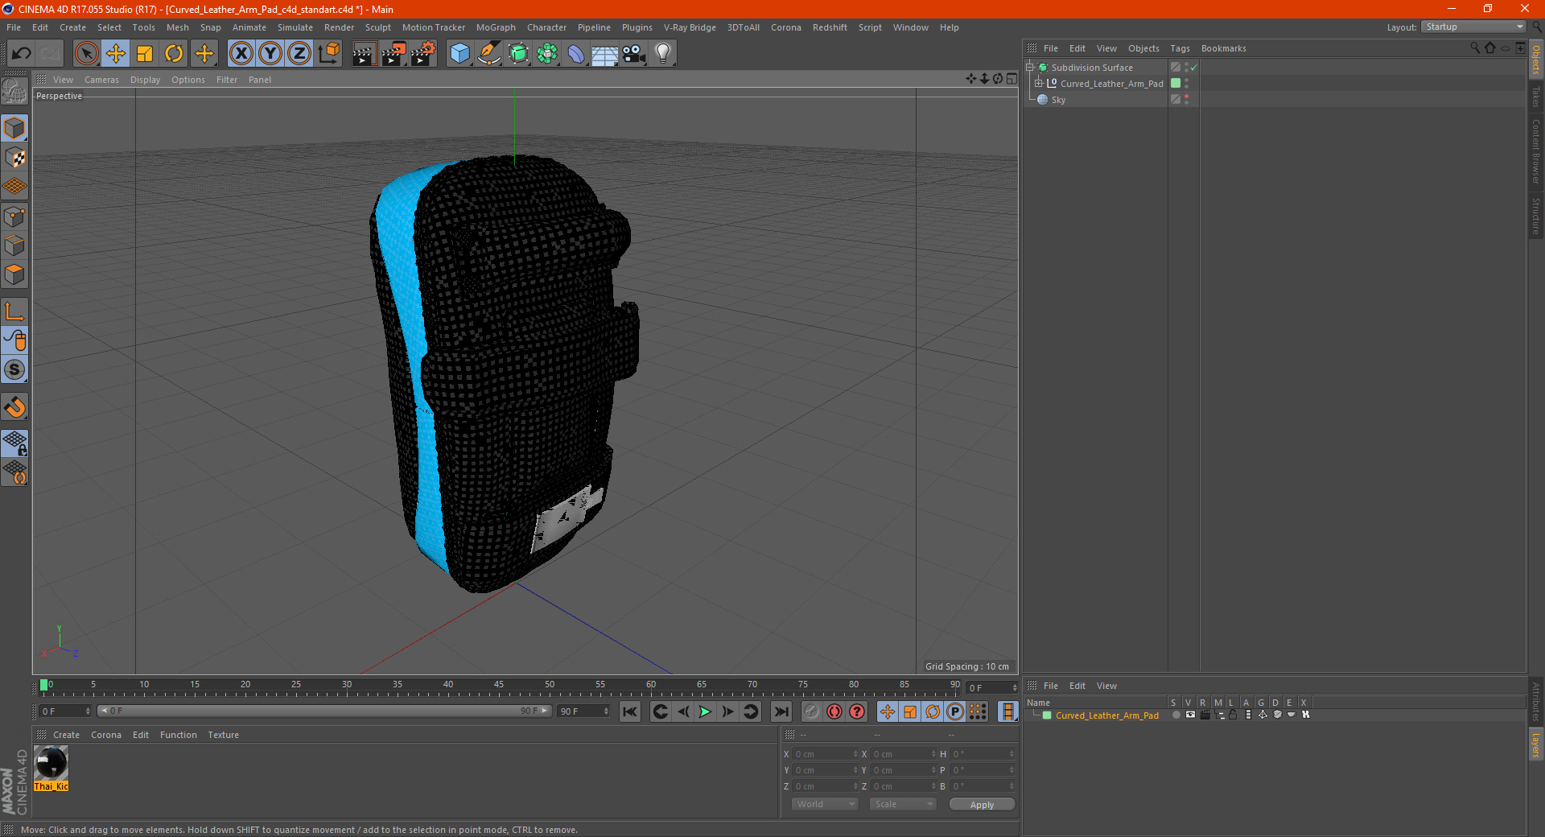This screenshot has width=1545, height=837.
Task: Open the Objects manager Tags menu
Action: click(1180, 48)
